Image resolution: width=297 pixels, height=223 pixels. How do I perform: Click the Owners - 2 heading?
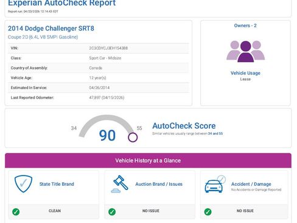245,26
